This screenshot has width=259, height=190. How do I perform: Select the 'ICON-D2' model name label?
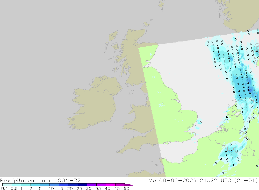68,180
